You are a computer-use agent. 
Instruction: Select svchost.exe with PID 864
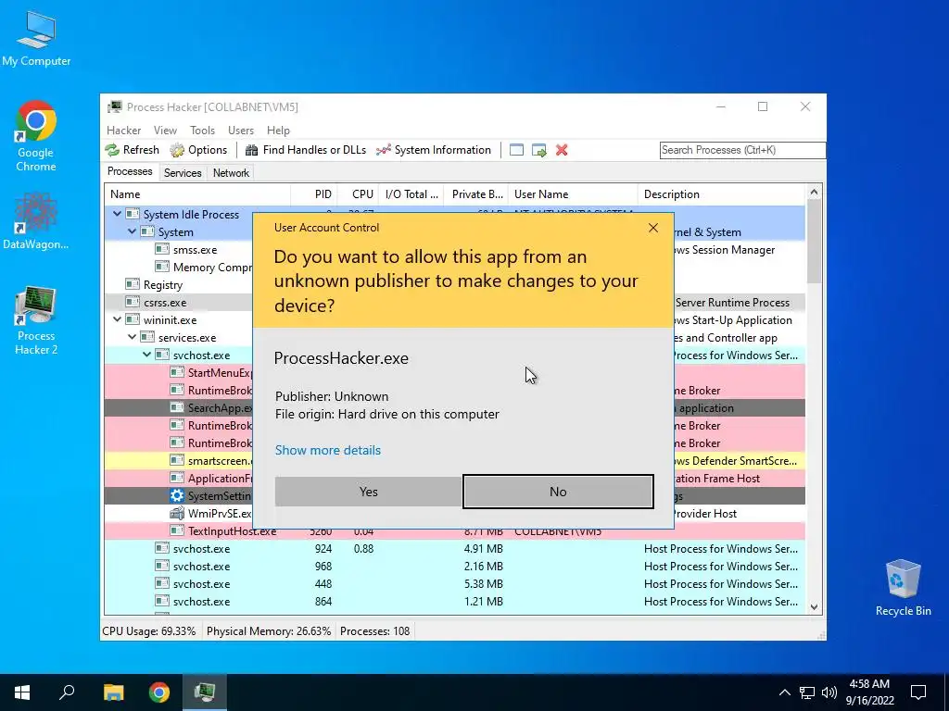pos(454,601)
